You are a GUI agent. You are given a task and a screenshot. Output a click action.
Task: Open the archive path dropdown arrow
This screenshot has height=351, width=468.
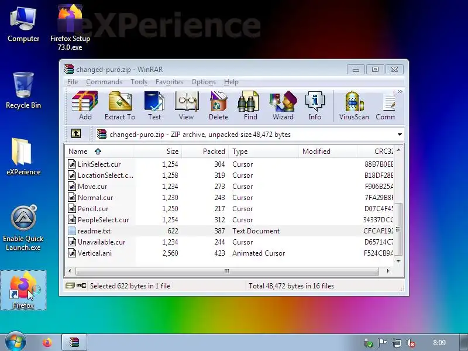click(x=400, y=135)
